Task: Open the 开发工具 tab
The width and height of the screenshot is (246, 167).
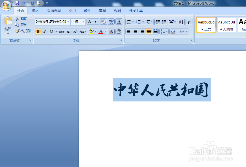Action: (136, 11)
